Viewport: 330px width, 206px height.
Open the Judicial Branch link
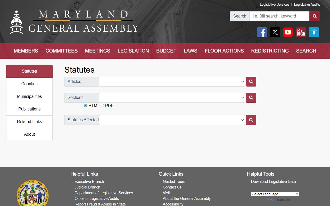(87, 187)
